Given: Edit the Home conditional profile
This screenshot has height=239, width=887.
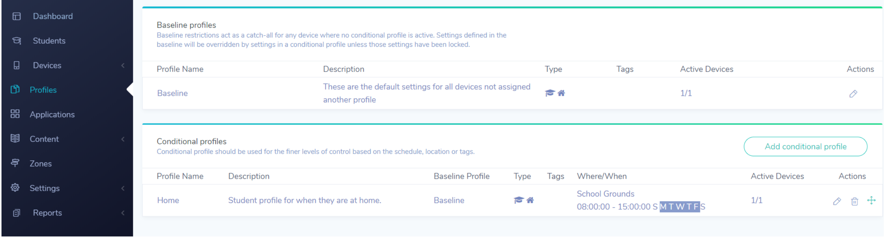Looking at the screenshot, I should point(837,201).
